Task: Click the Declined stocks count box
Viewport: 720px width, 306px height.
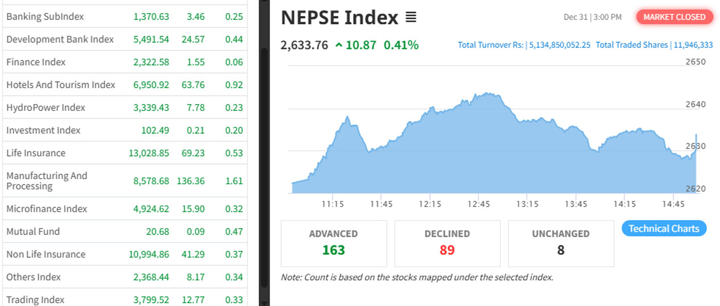Action: (447, 243)
